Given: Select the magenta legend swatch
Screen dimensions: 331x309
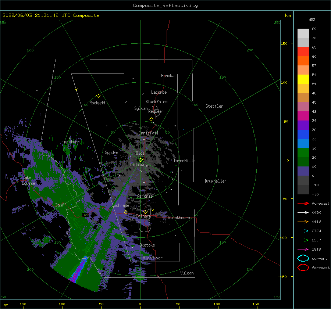Looking at the screenshot, I should coord(303,116).
